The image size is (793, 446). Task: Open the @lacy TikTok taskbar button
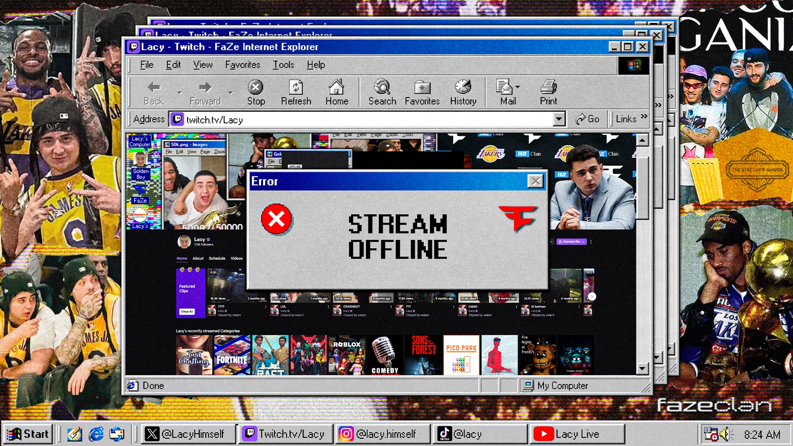[480, 434]
